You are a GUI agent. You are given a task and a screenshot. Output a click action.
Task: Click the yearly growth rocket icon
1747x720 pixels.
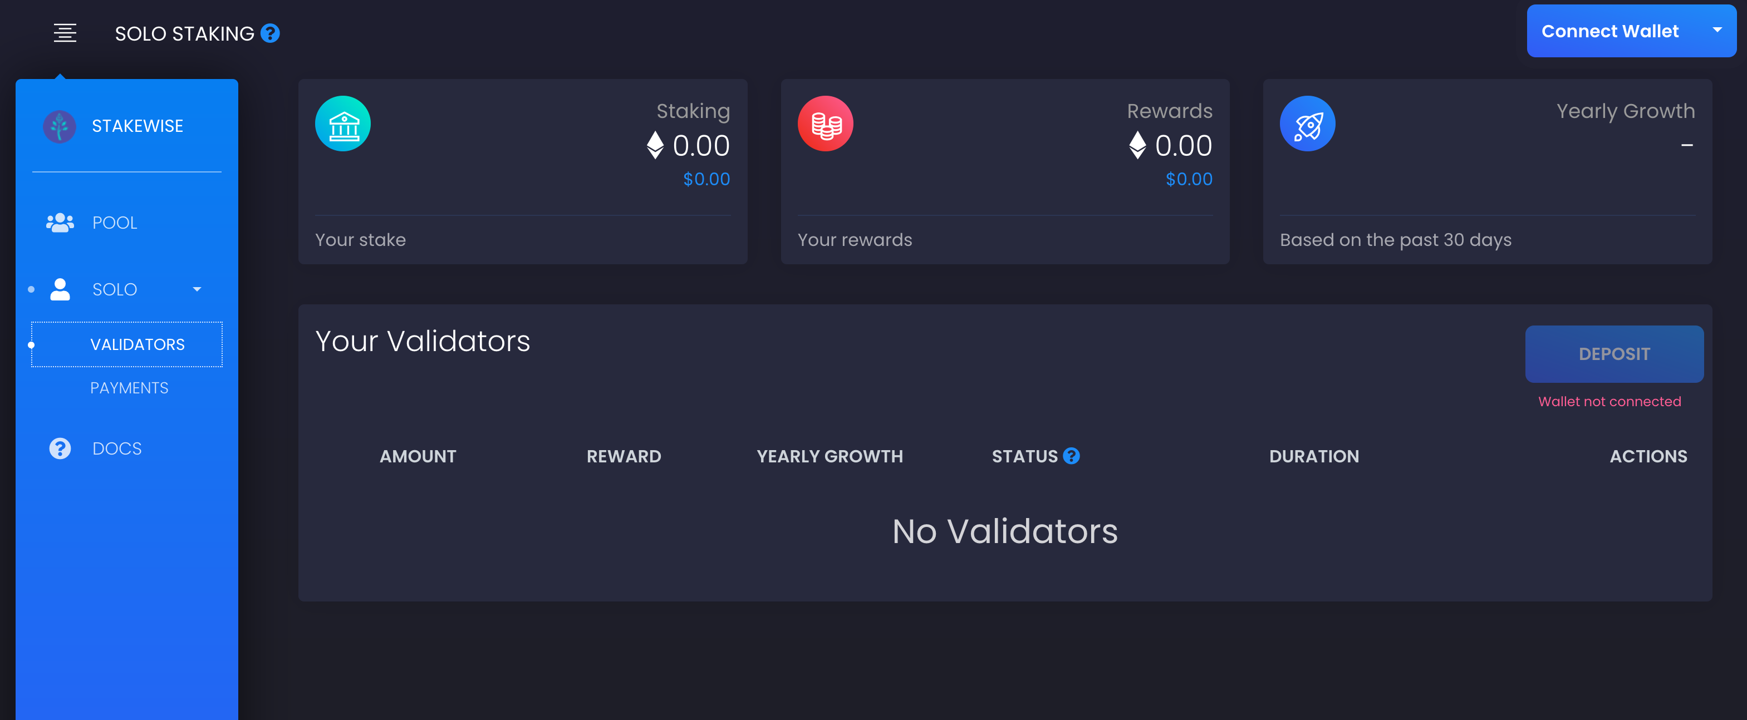tap(1308, 124)
